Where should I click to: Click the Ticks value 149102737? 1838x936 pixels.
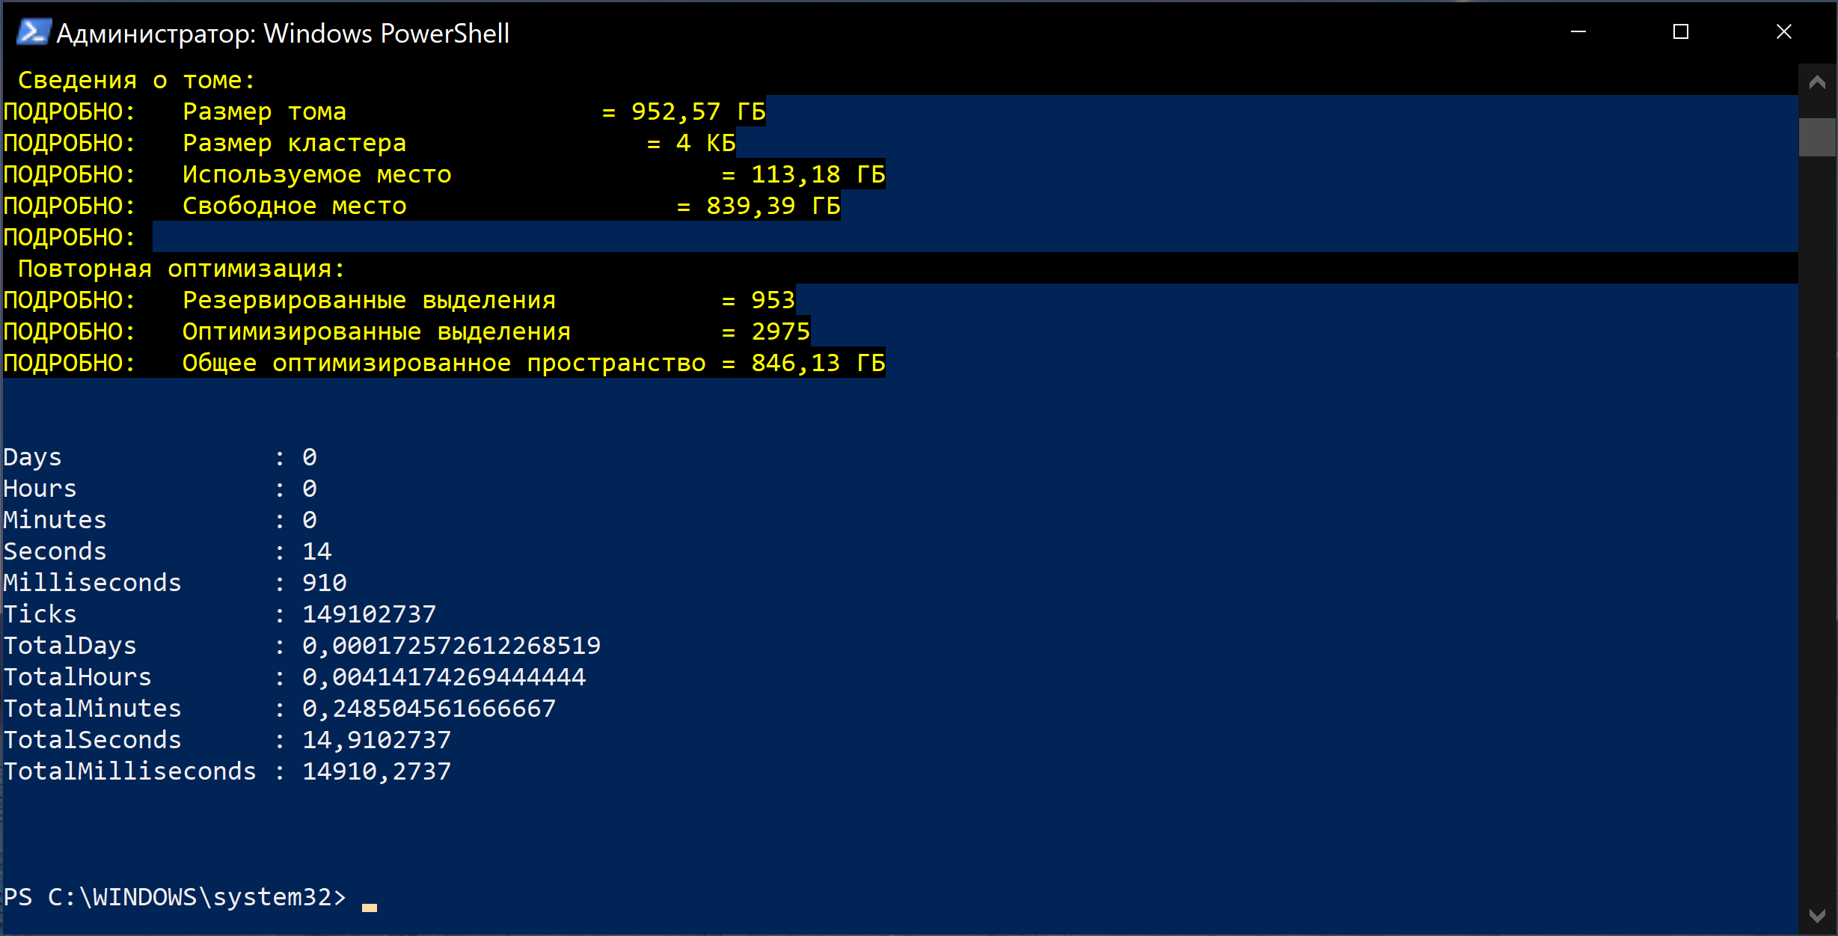[x=369, y=614]
